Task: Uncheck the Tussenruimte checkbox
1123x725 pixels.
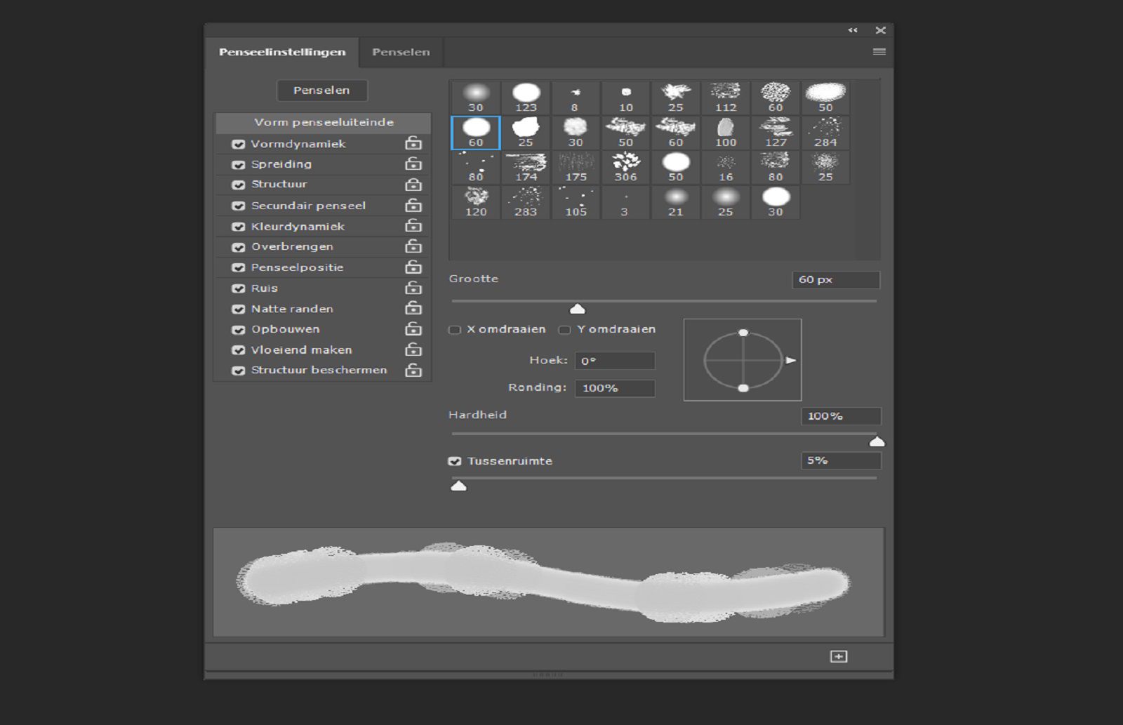Action: (455, 461)
